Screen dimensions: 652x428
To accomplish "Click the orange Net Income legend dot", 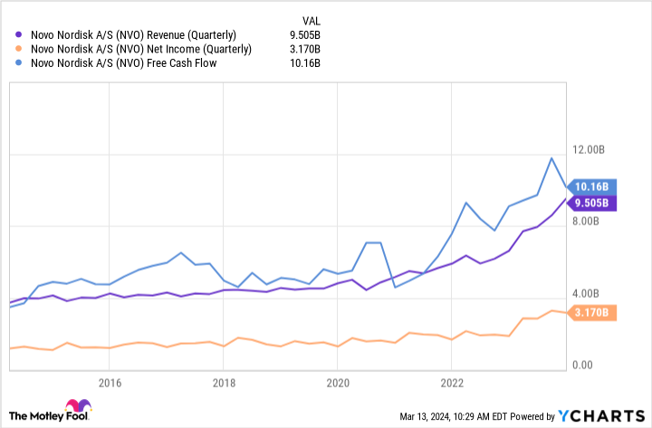I will pos(18,49).
